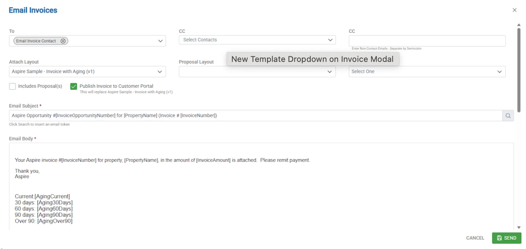This screenshot has height=249, width=526.
Task: Click the 'Enter Non-Contact Emails' hint text
Action: (x=387, y=48)
